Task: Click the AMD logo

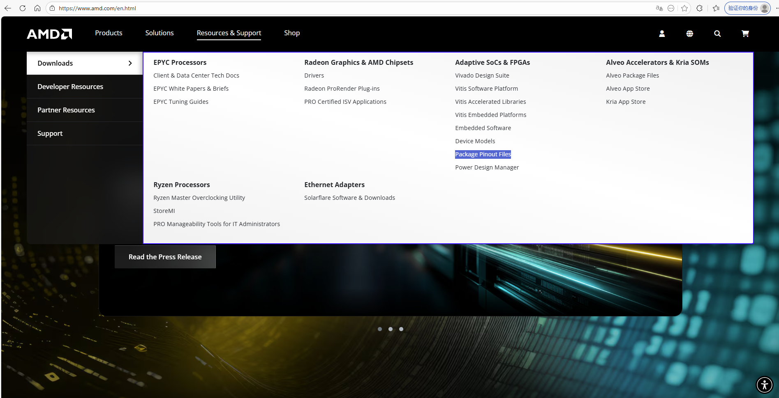Action: [49, 34]
